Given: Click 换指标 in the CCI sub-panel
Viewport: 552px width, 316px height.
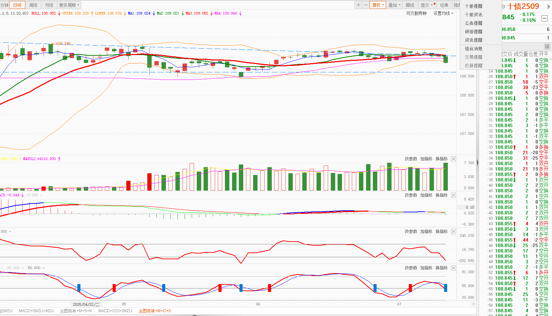Looking at the screenshot, I should point(441,232).
